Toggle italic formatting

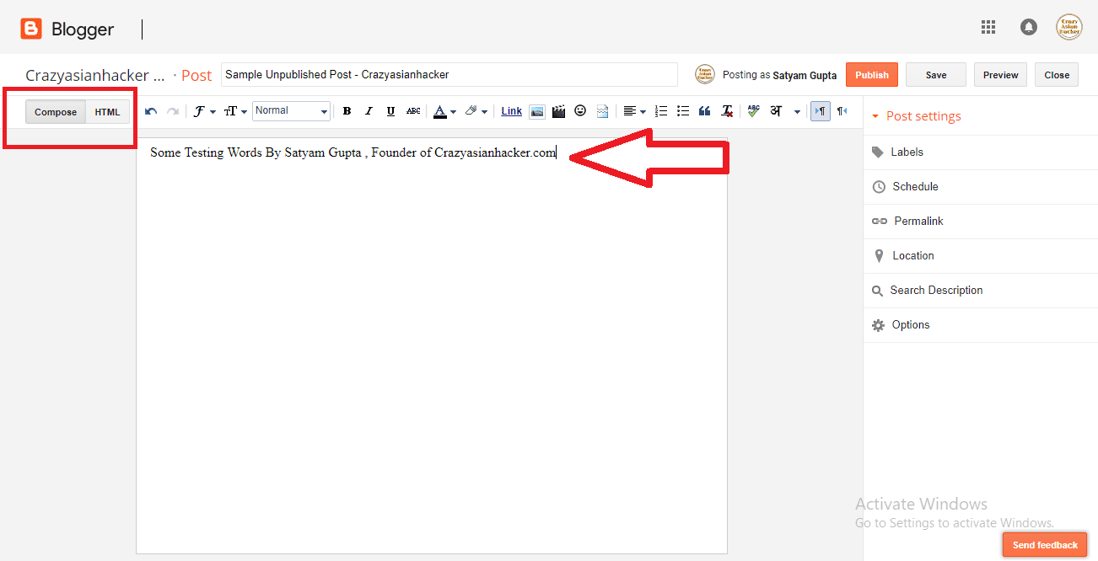pyautogui.click(x=369, y=110)
